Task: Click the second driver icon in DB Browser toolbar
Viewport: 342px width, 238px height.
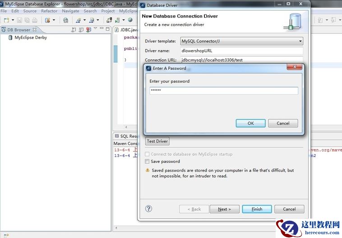Action: pos(81,29)
